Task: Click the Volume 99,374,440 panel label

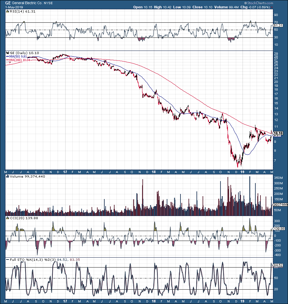Action: tap(27, 176)
